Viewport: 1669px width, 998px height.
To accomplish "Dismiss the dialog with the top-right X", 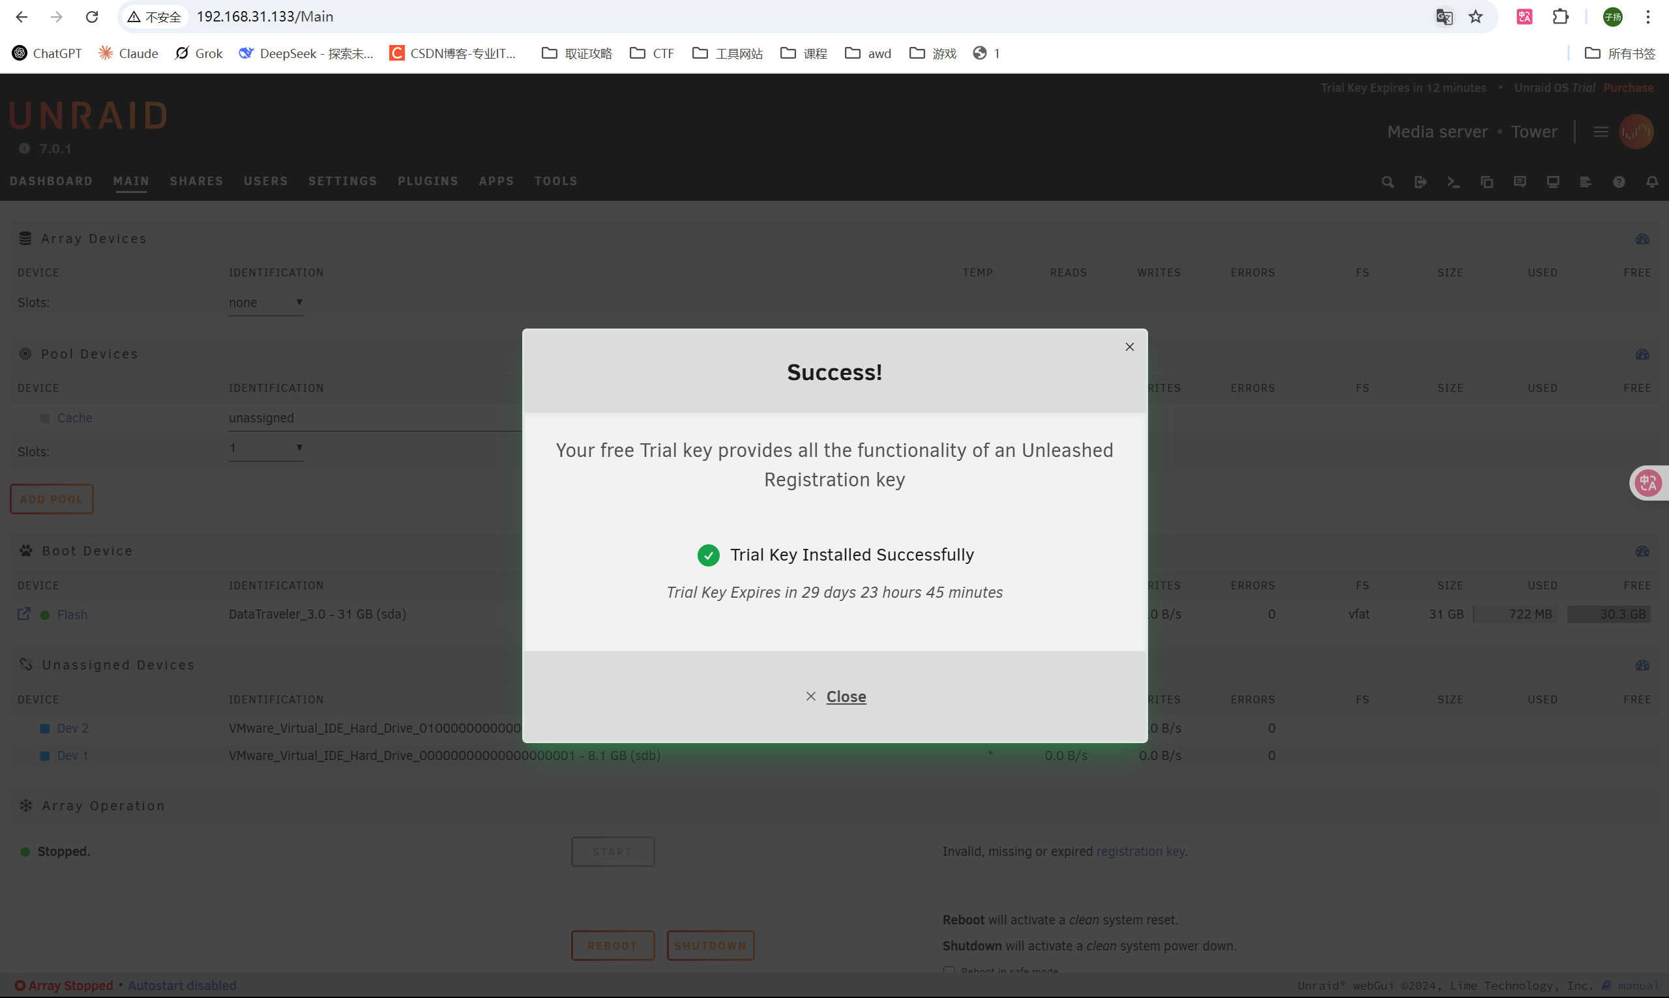I will [x=1130, y=347].
